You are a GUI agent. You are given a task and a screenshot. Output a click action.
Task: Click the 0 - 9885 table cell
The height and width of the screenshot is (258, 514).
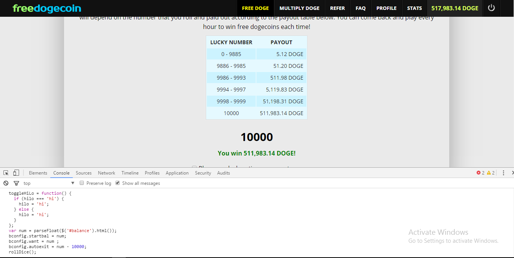click(x=231, y=54)
